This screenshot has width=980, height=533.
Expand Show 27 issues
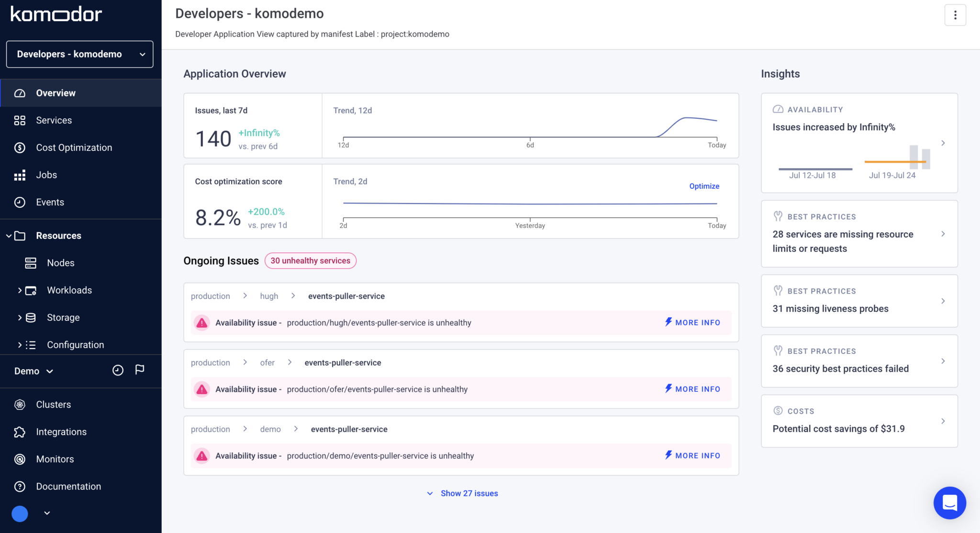click(x=462, y=493)
